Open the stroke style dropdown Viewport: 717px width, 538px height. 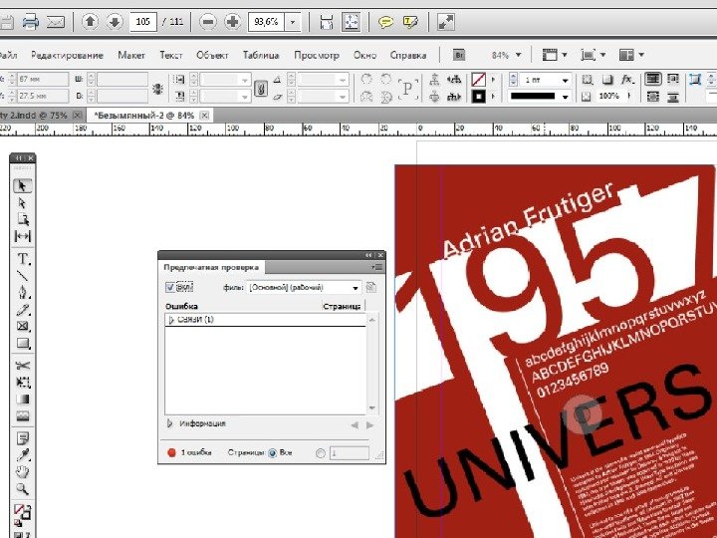point(566,97)
